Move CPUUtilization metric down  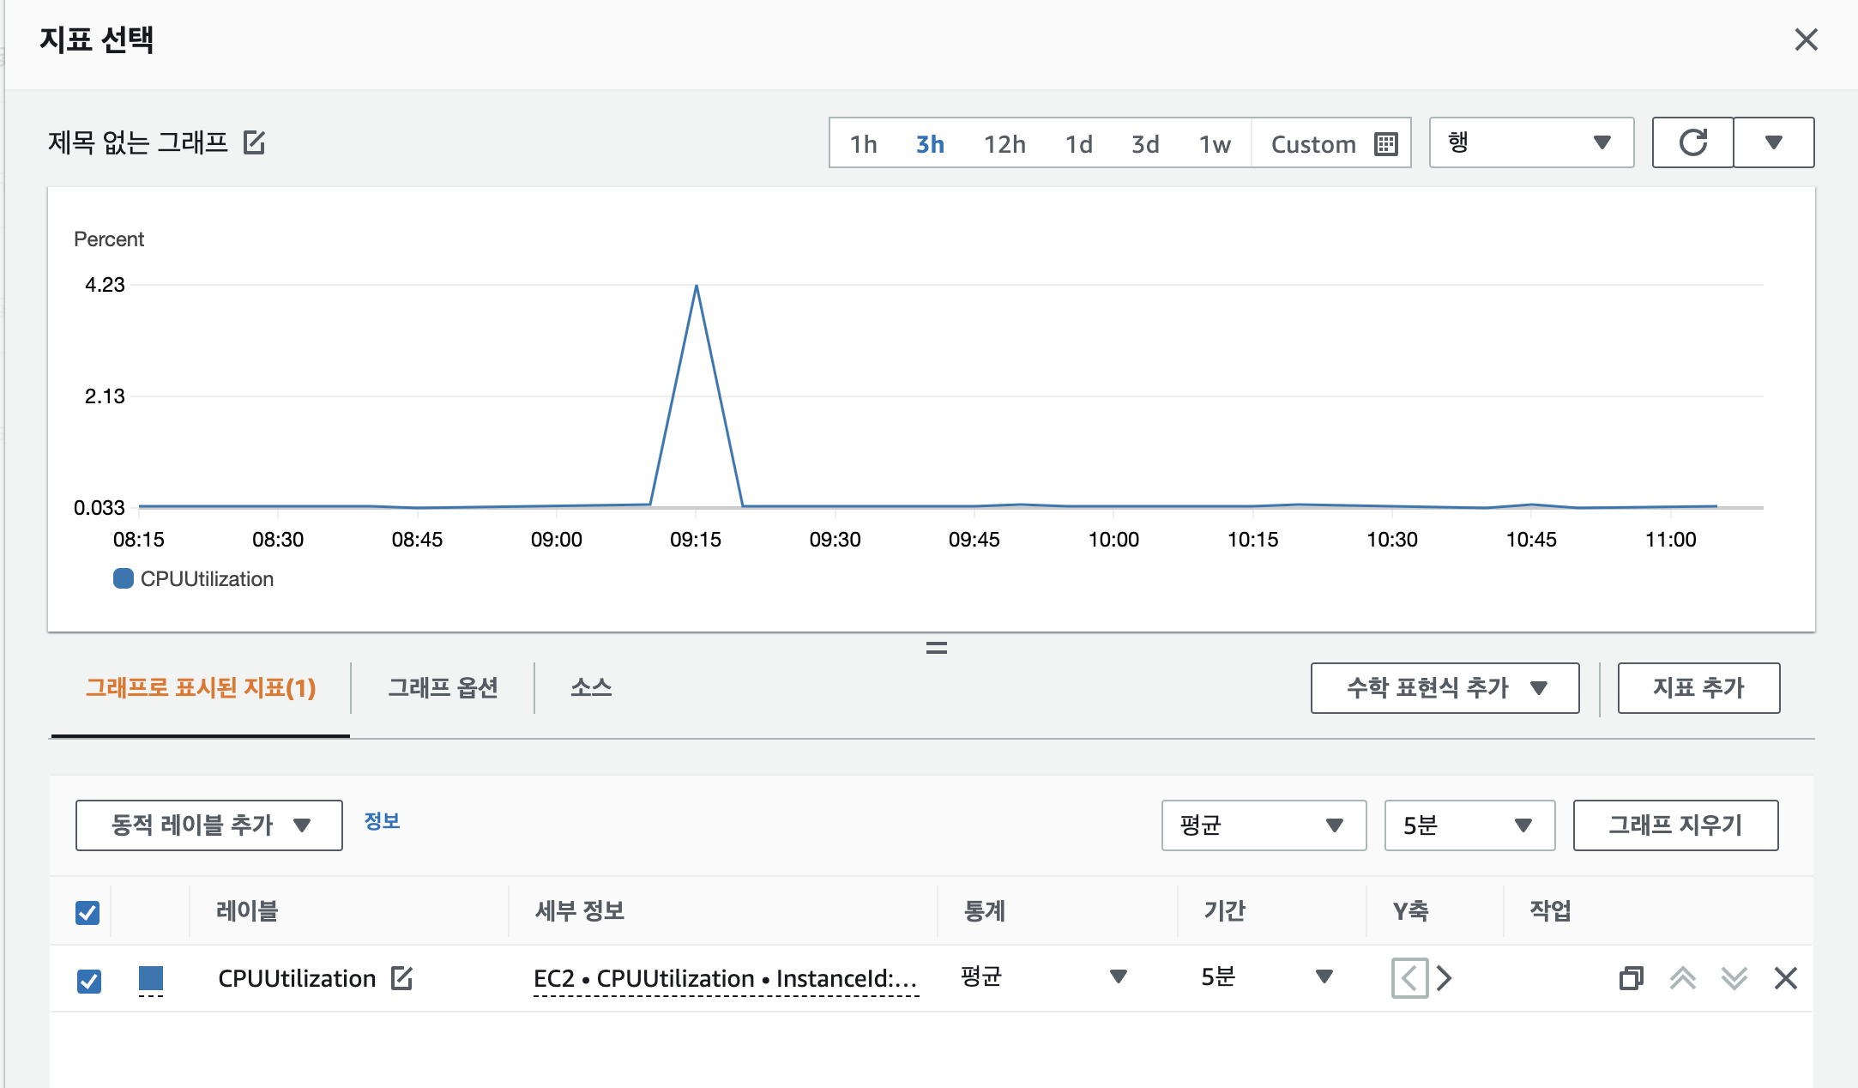point(1734,978)
